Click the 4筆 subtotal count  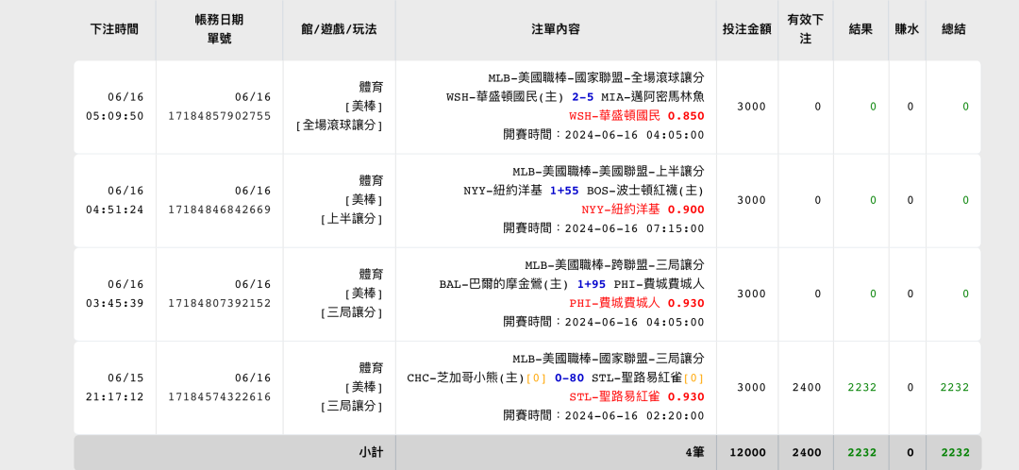[694, 452]
